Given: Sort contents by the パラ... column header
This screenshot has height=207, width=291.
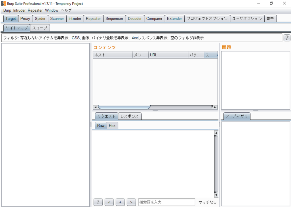Looking at the screenshot, I should point(196,55).
